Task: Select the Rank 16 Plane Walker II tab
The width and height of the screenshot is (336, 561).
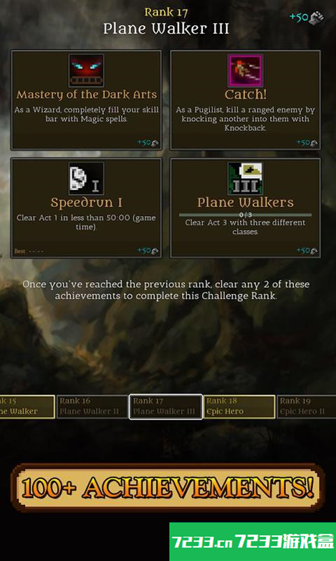Action: (92, 407)
